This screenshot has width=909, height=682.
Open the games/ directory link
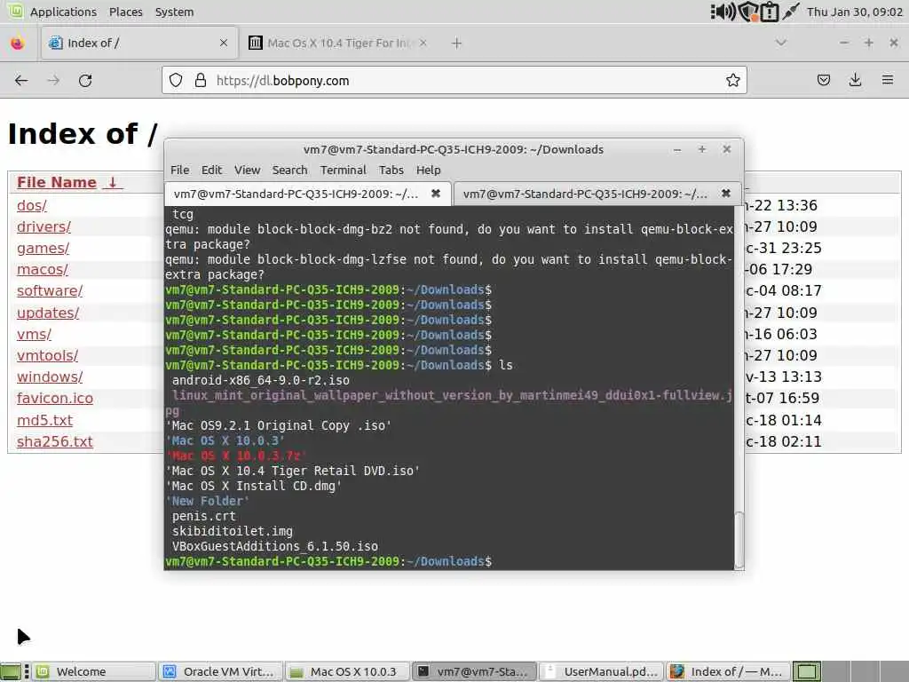[43, 249]
